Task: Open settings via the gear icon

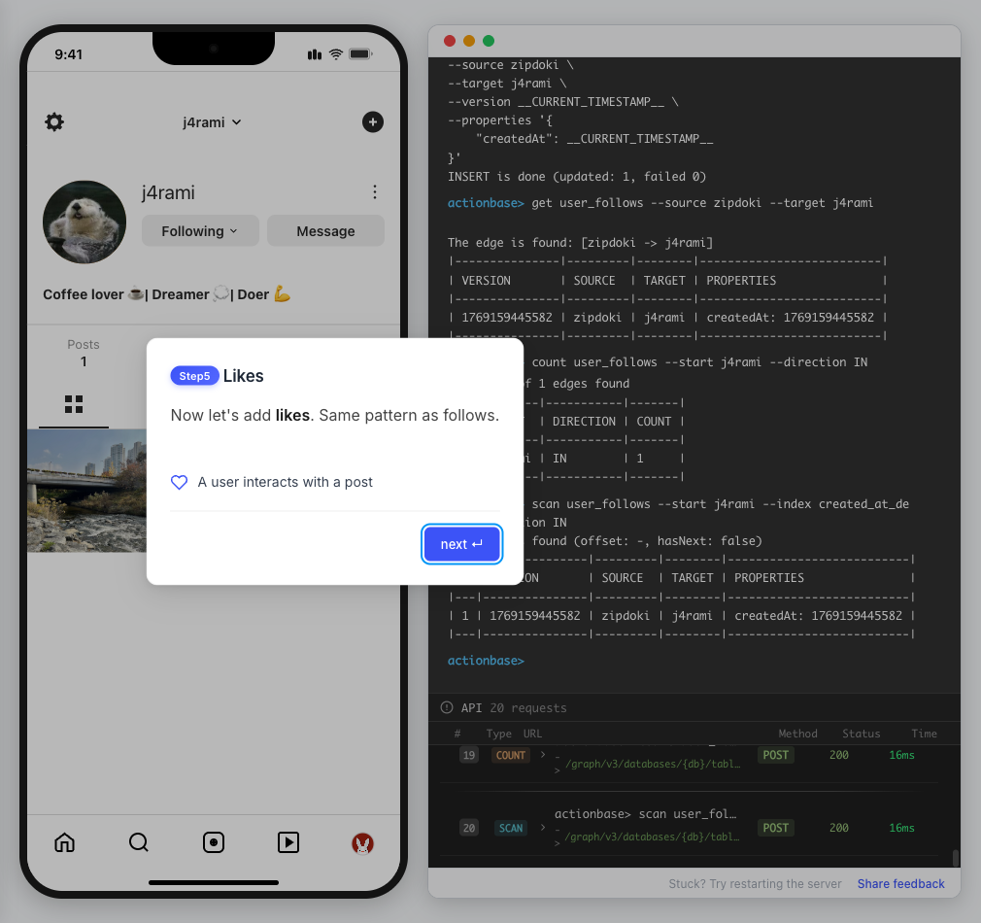Action: [54, 121]
